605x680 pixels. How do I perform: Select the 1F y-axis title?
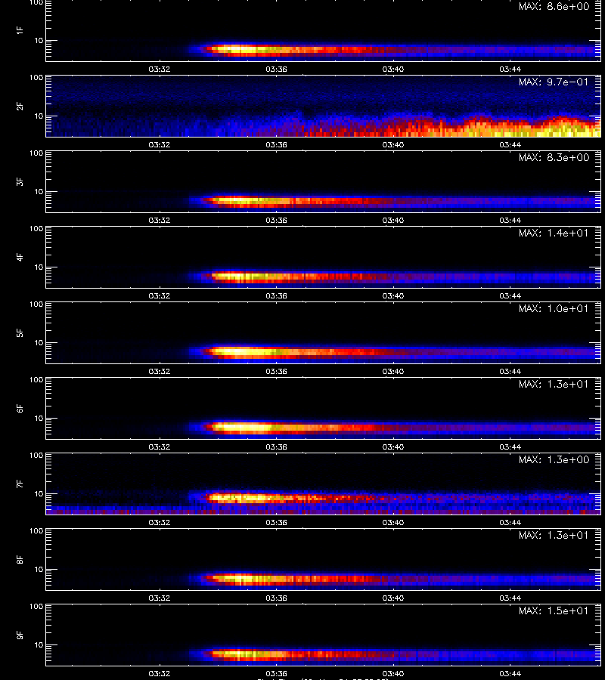[x=20, y=30]
